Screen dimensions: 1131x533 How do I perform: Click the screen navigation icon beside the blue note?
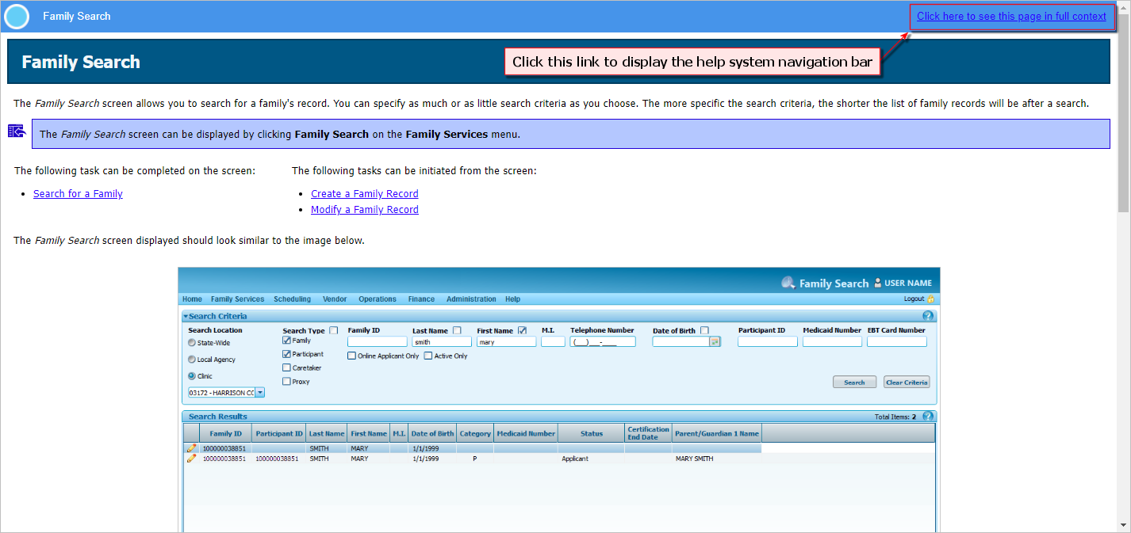tap(17, 131)
